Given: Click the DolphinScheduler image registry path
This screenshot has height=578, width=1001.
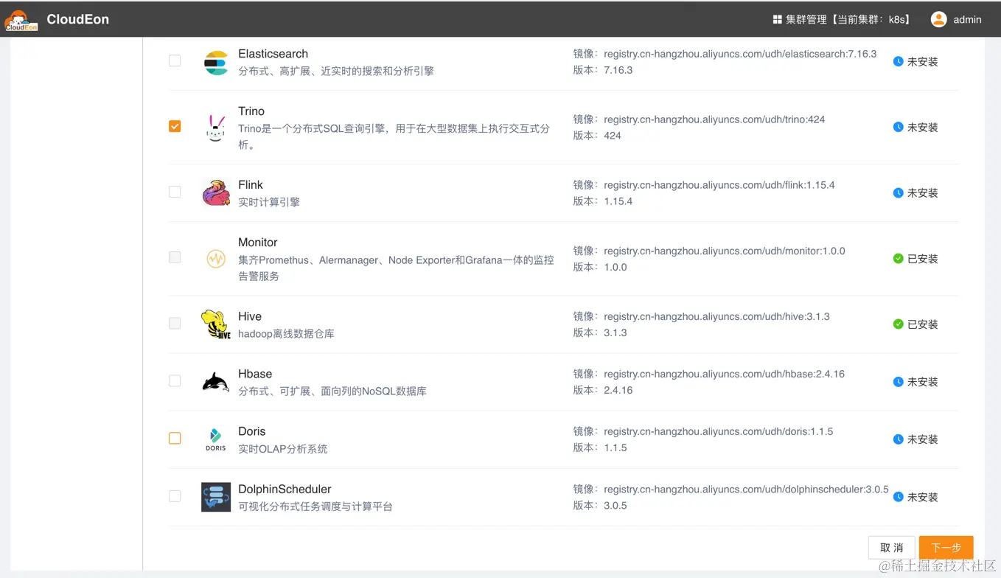Looking at the screenshot, I should coord(746,489).
